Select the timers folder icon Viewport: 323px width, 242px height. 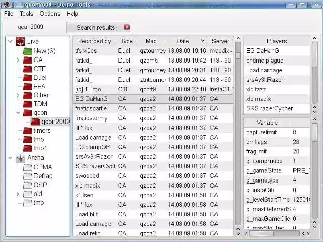click(28, 131)
